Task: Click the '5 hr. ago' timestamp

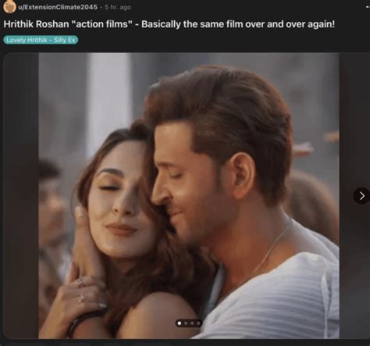Action: pos(118,7)
